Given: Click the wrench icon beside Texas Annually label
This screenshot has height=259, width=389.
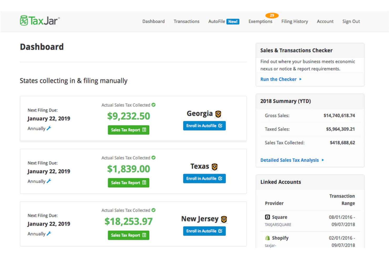Looking at the screenshot, I should click(49, 181).
